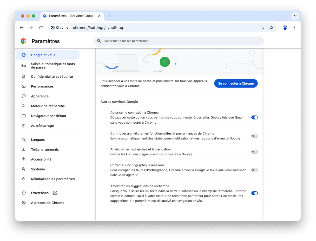Open a new tab with plus icon
Image resolution: width=316 pixels, height=241 pixels.
click(109, 16)
